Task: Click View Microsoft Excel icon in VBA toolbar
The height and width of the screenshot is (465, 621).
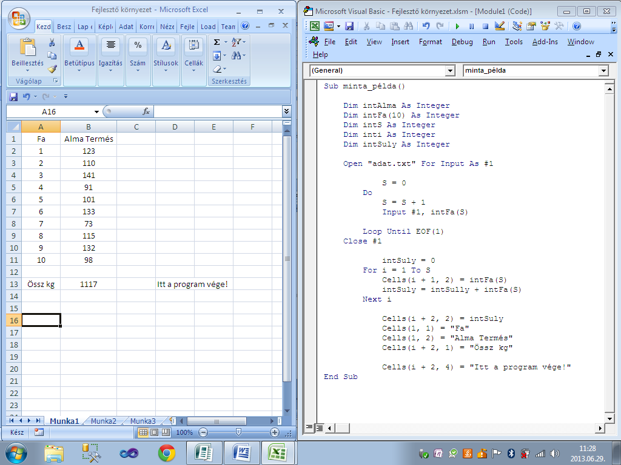Action: click(x=315, y=26)
